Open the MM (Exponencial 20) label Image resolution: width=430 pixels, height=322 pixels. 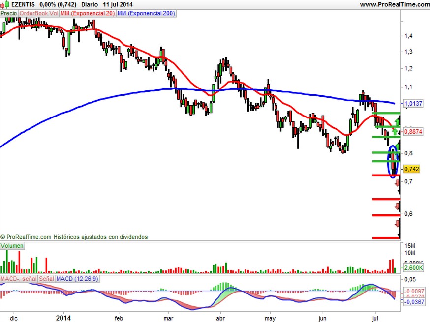[88, 13]
